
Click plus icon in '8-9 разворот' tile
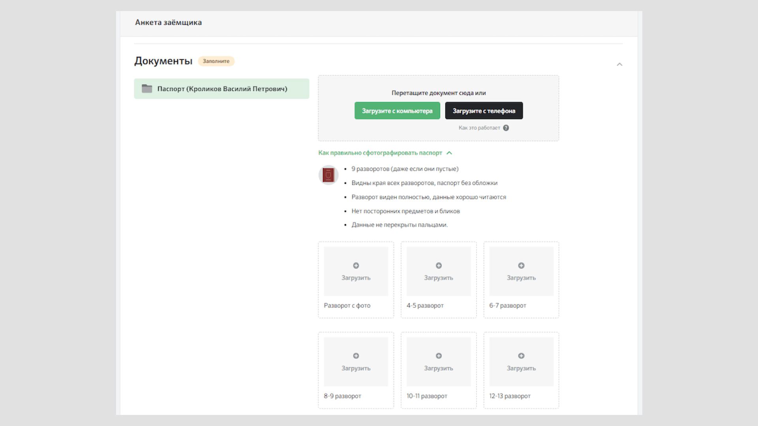tap(356, 356)
